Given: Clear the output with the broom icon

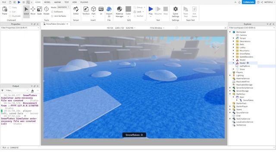Looking at the screenshot, I should click(32, 90).
